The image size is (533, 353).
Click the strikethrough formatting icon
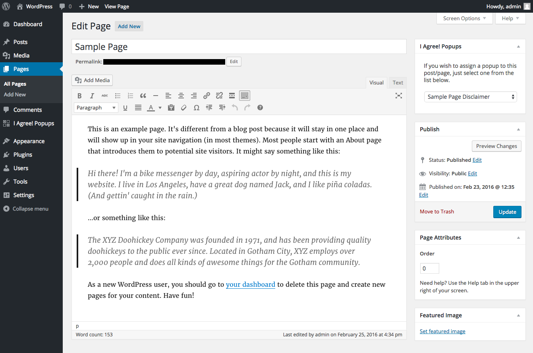104,95
